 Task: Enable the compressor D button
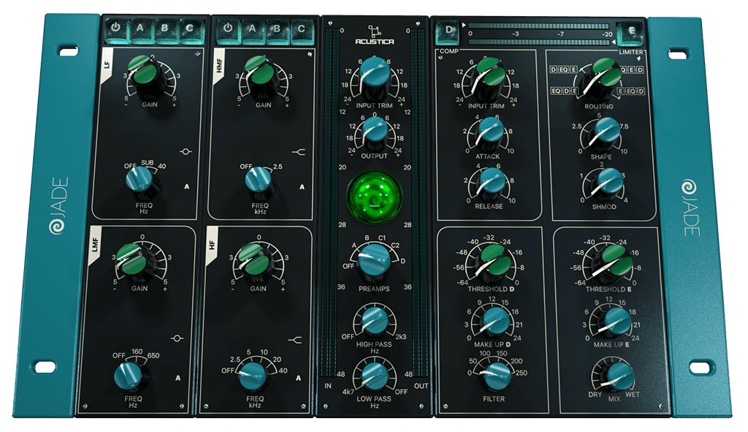click(x=448, y=30)
